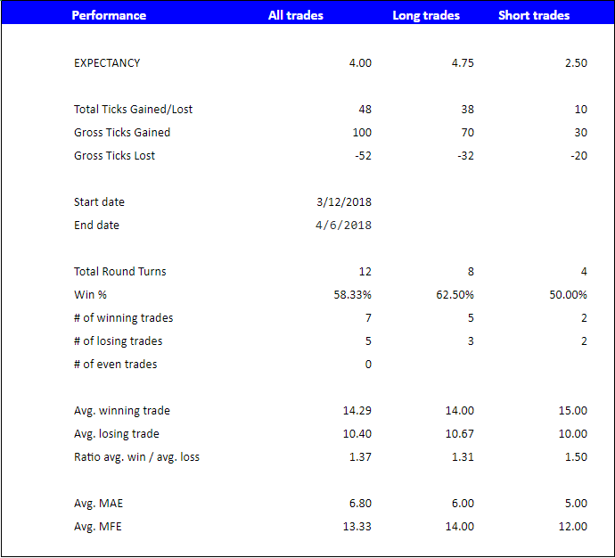
Task: Click the Avg. losing trade label
Action: pyautogui.click(x=117, y=434)
